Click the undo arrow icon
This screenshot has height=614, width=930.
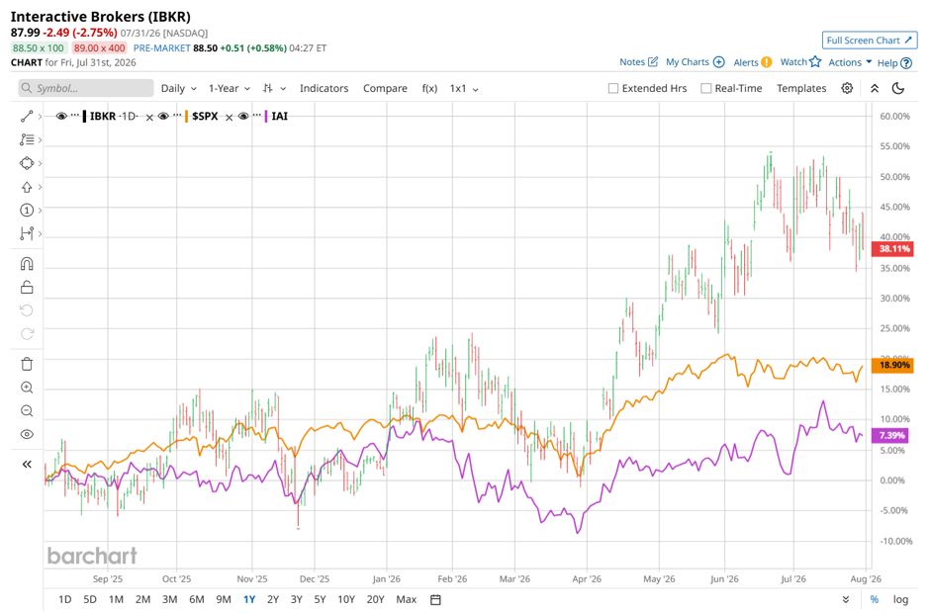(x=27, y=310)
